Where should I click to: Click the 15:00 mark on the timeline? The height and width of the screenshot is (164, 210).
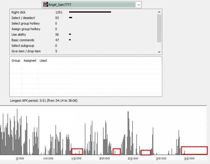[x=76, y=159]
